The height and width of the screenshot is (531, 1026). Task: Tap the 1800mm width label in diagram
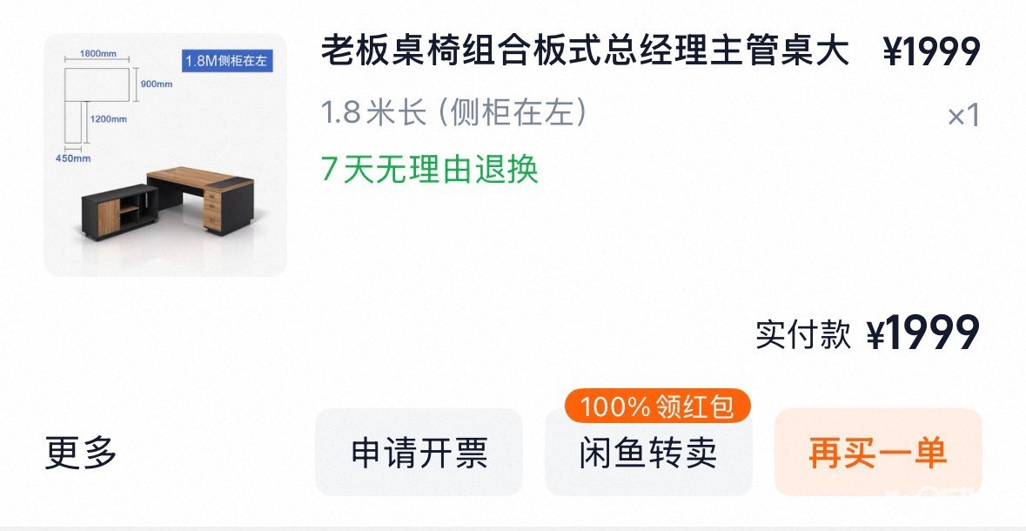[98, 54]
